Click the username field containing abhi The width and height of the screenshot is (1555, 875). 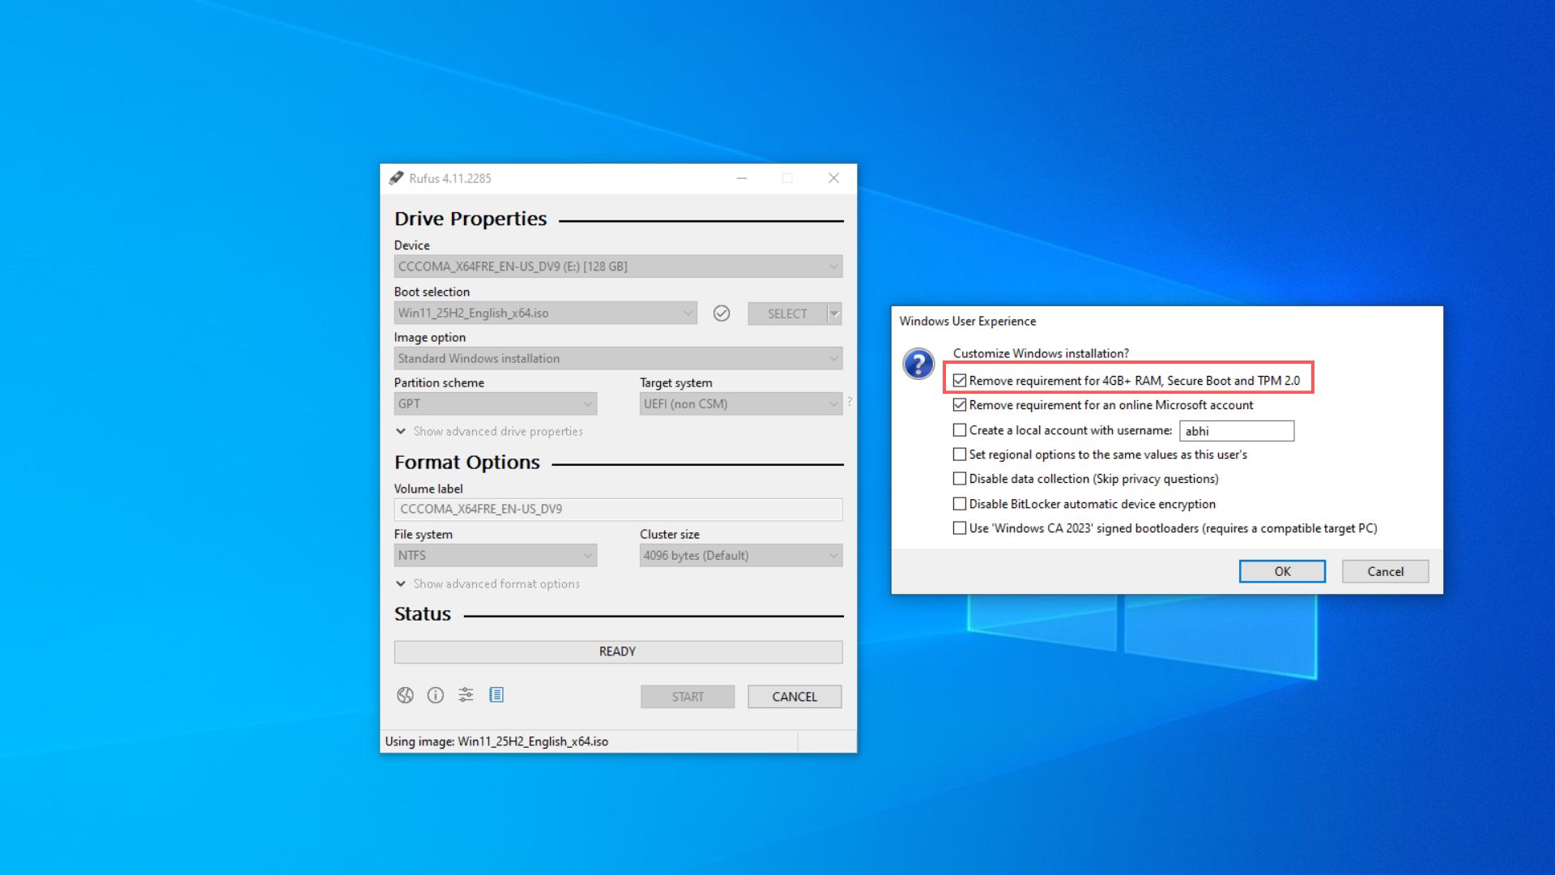pos(1236,430)
